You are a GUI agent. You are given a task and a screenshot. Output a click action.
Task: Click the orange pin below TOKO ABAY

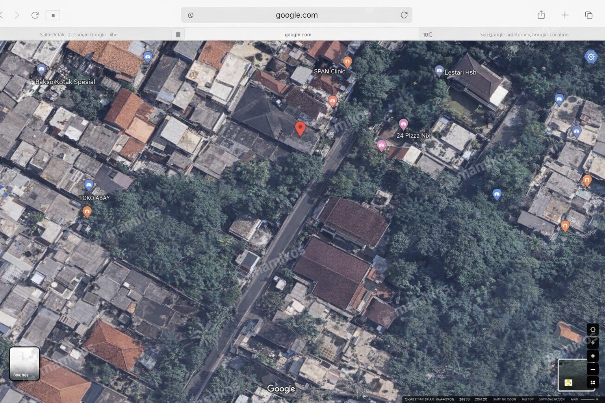pyautogui.click(x=87, y=212)
